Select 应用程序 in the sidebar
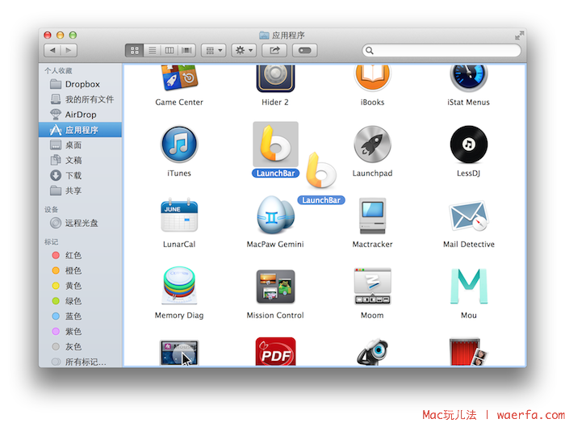565x423 pixels. point(81,130)
